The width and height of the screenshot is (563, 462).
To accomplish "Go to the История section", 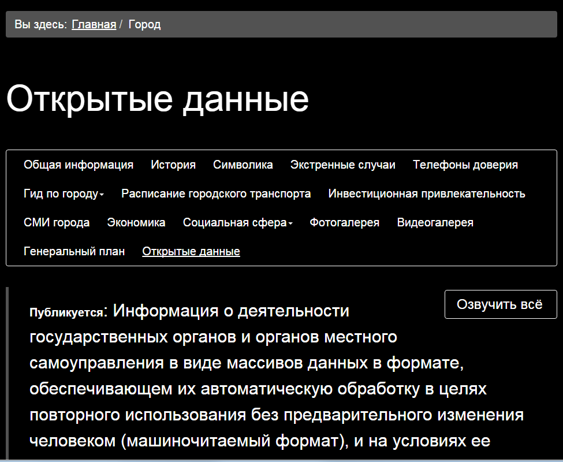I will 173,165.
